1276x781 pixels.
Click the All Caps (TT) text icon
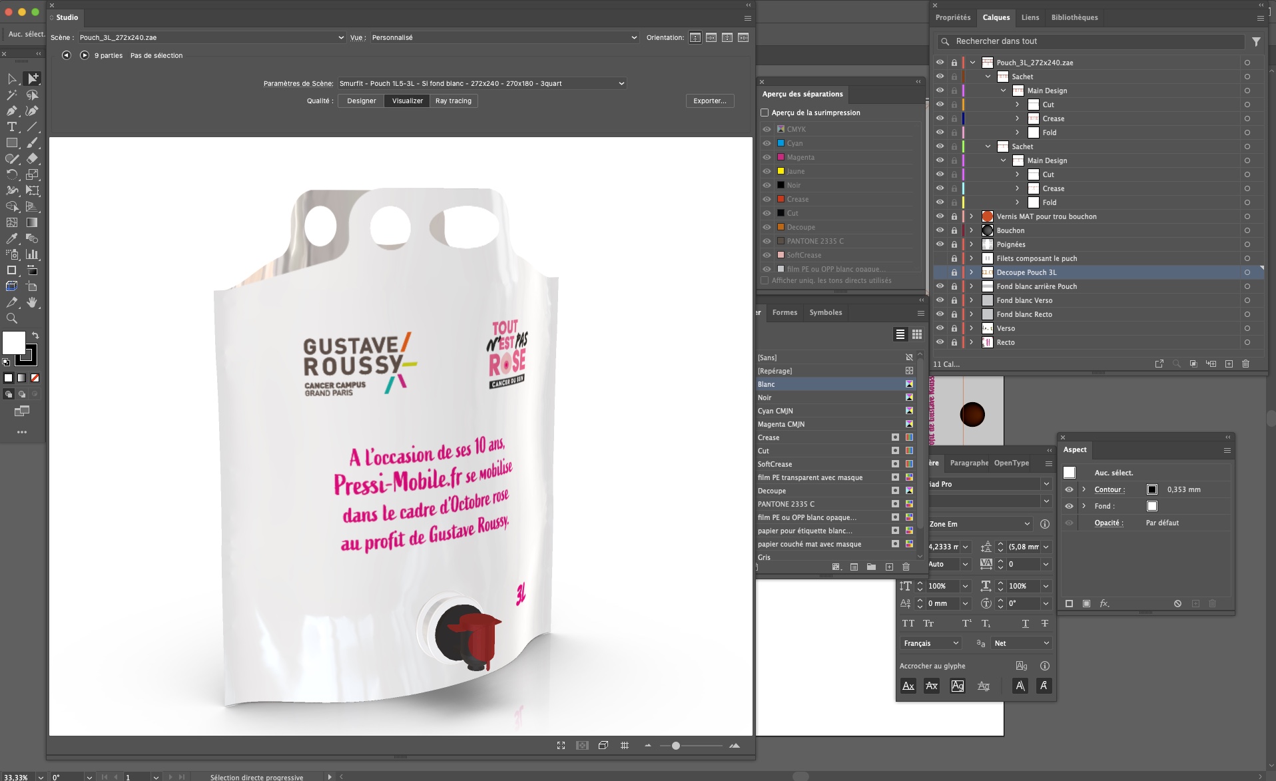click(908, 623)
